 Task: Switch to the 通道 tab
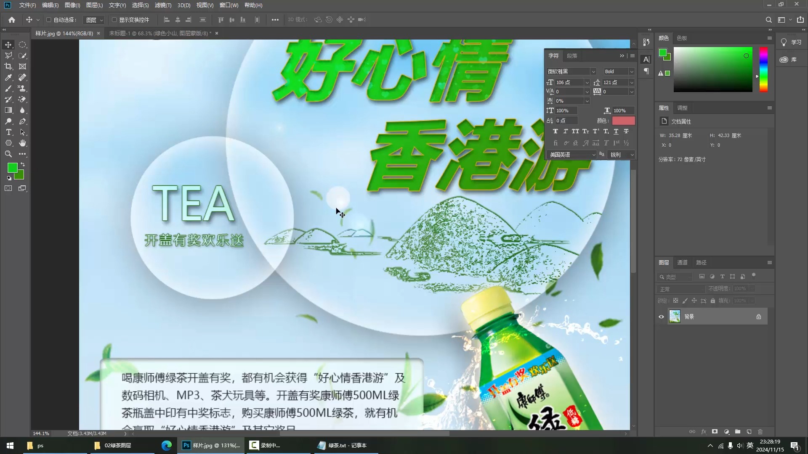coord(682,262)
